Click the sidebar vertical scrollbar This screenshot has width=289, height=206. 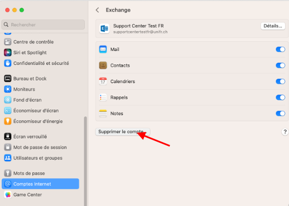pos(85,161)
